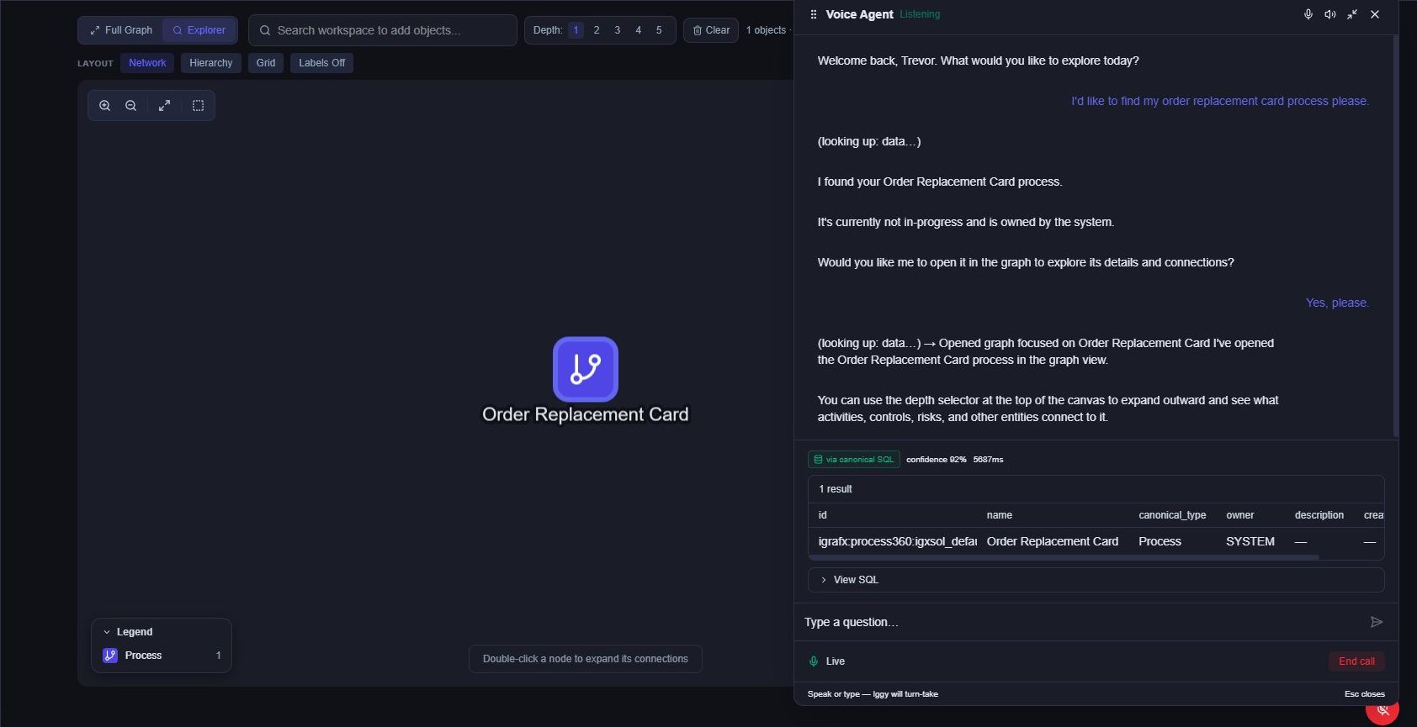Set depth to 5
The height and width of the screenshot is (727, 1417).
(x=659, y=30)
